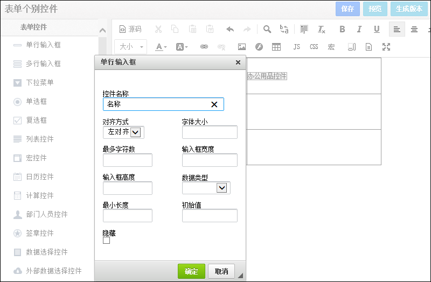The width and height of the screenshot is (431, 282).
Task: Toggle italic formatting
Action: pyautogui.click(x=359, y=29)
